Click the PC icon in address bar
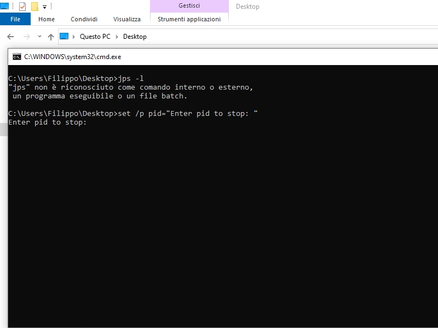 pyautogui.click(x=64, y=36)
